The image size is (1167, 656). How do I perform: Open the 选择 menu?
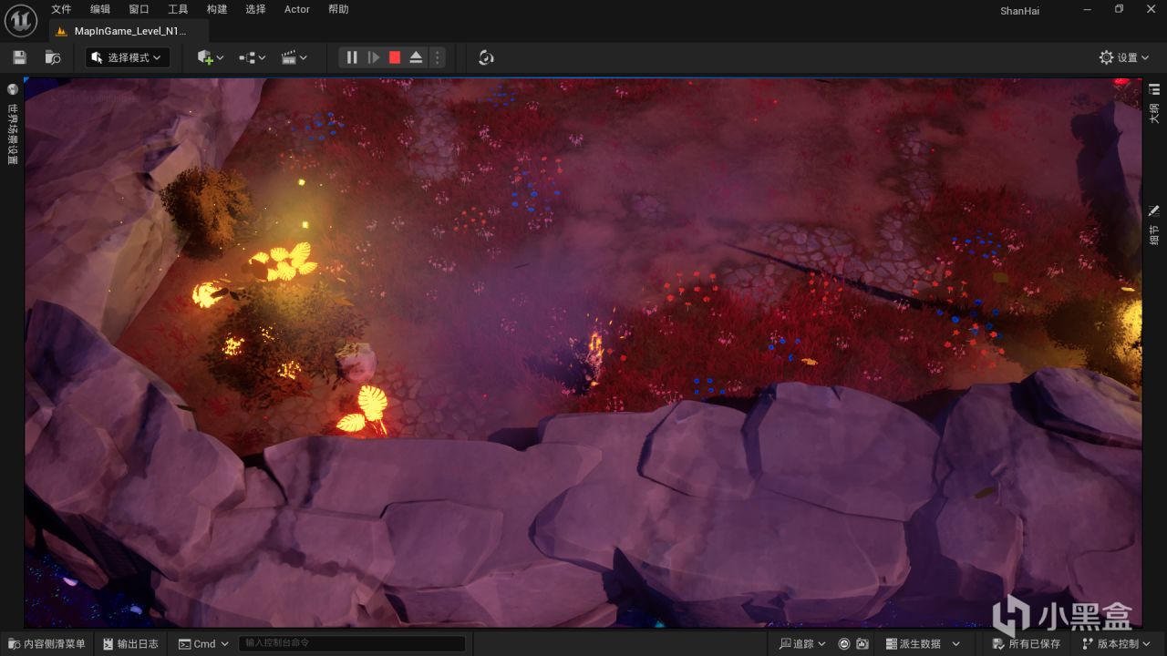tap(255, 9)
